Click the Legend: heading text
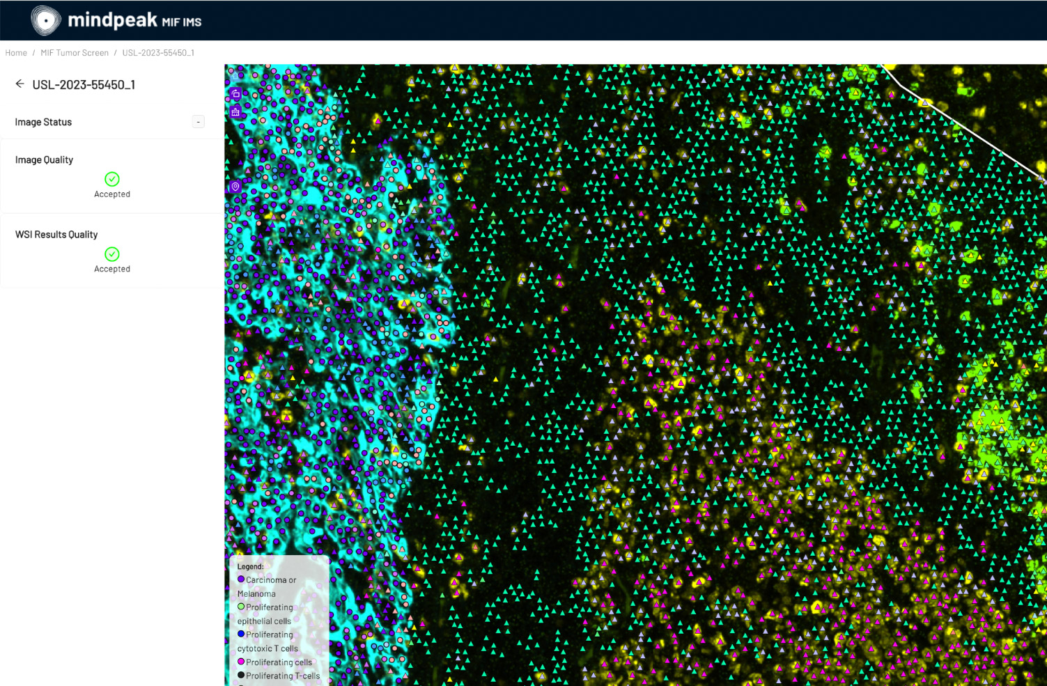The width and height of the screenshot is (1047, 686). coord(251,567)
